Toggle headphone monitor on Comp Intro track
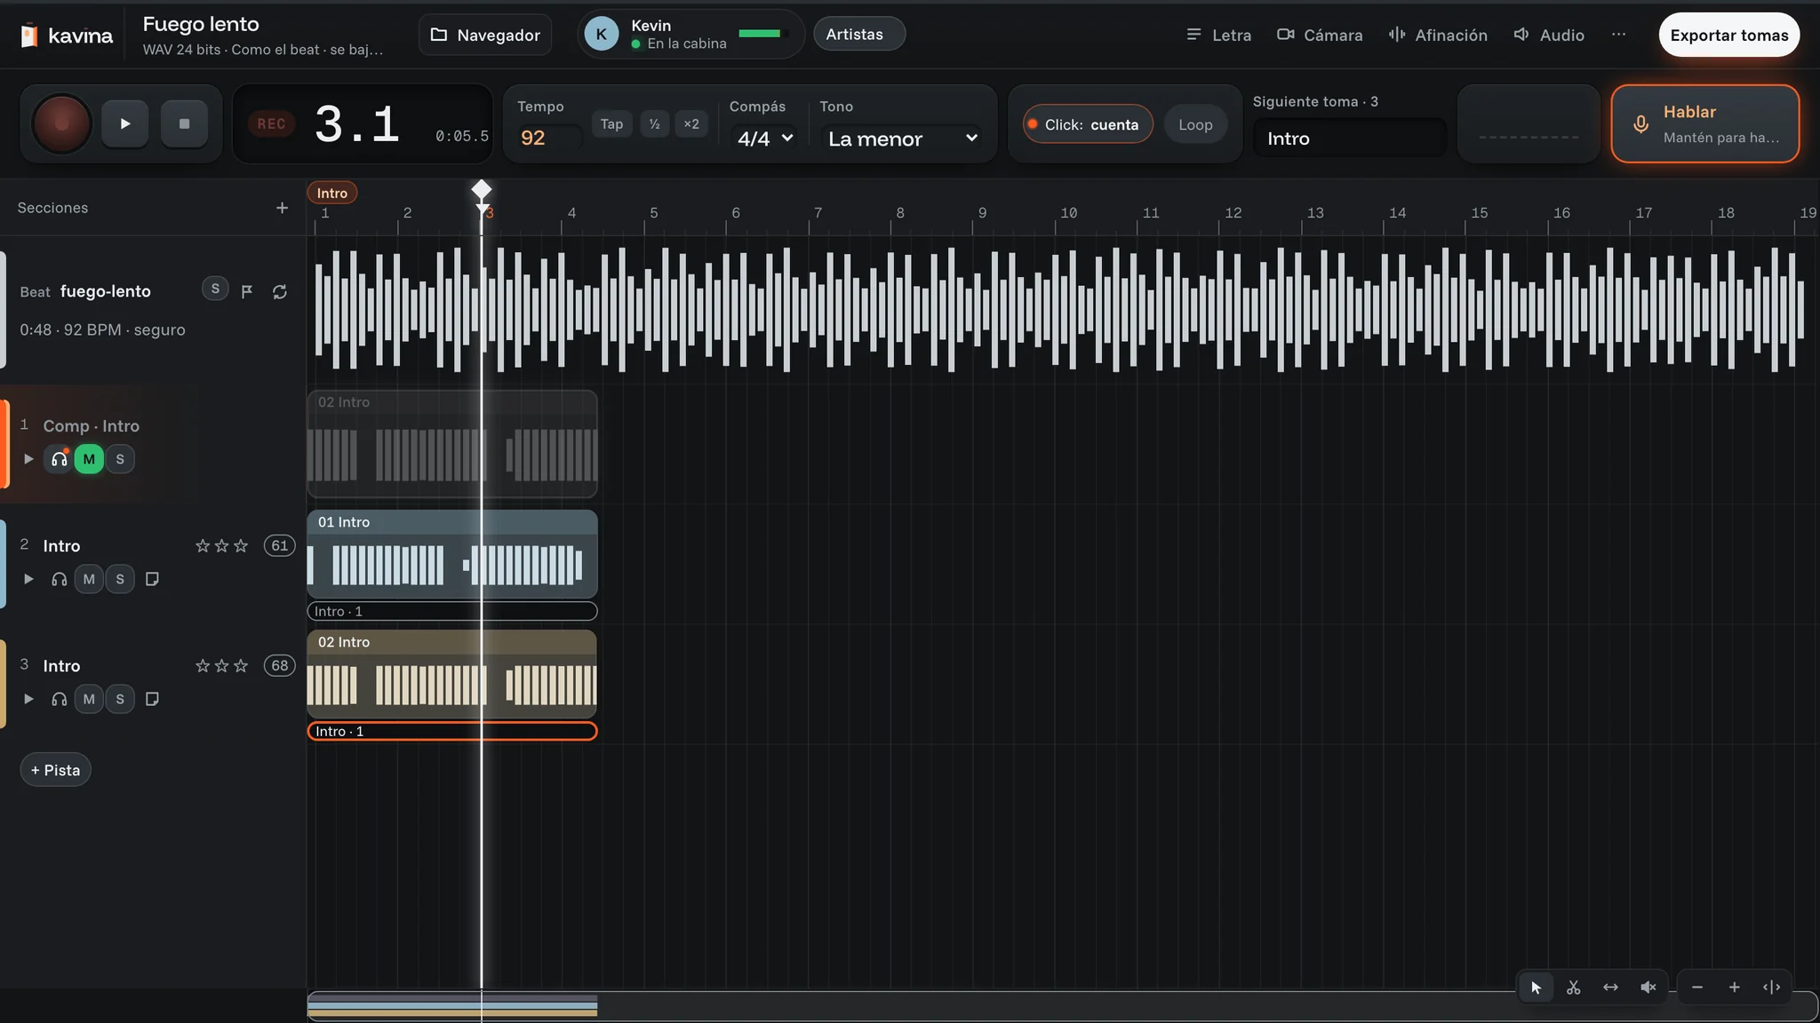 (x=59, y=459)
